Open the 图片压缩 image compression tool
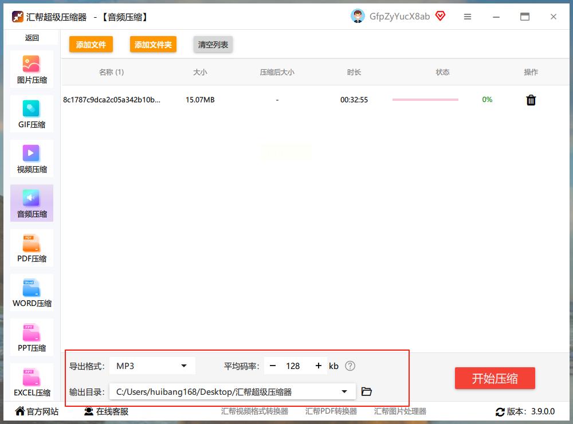Image resolution: width=573 pixels, height=424 pixels. click(32, 69)
